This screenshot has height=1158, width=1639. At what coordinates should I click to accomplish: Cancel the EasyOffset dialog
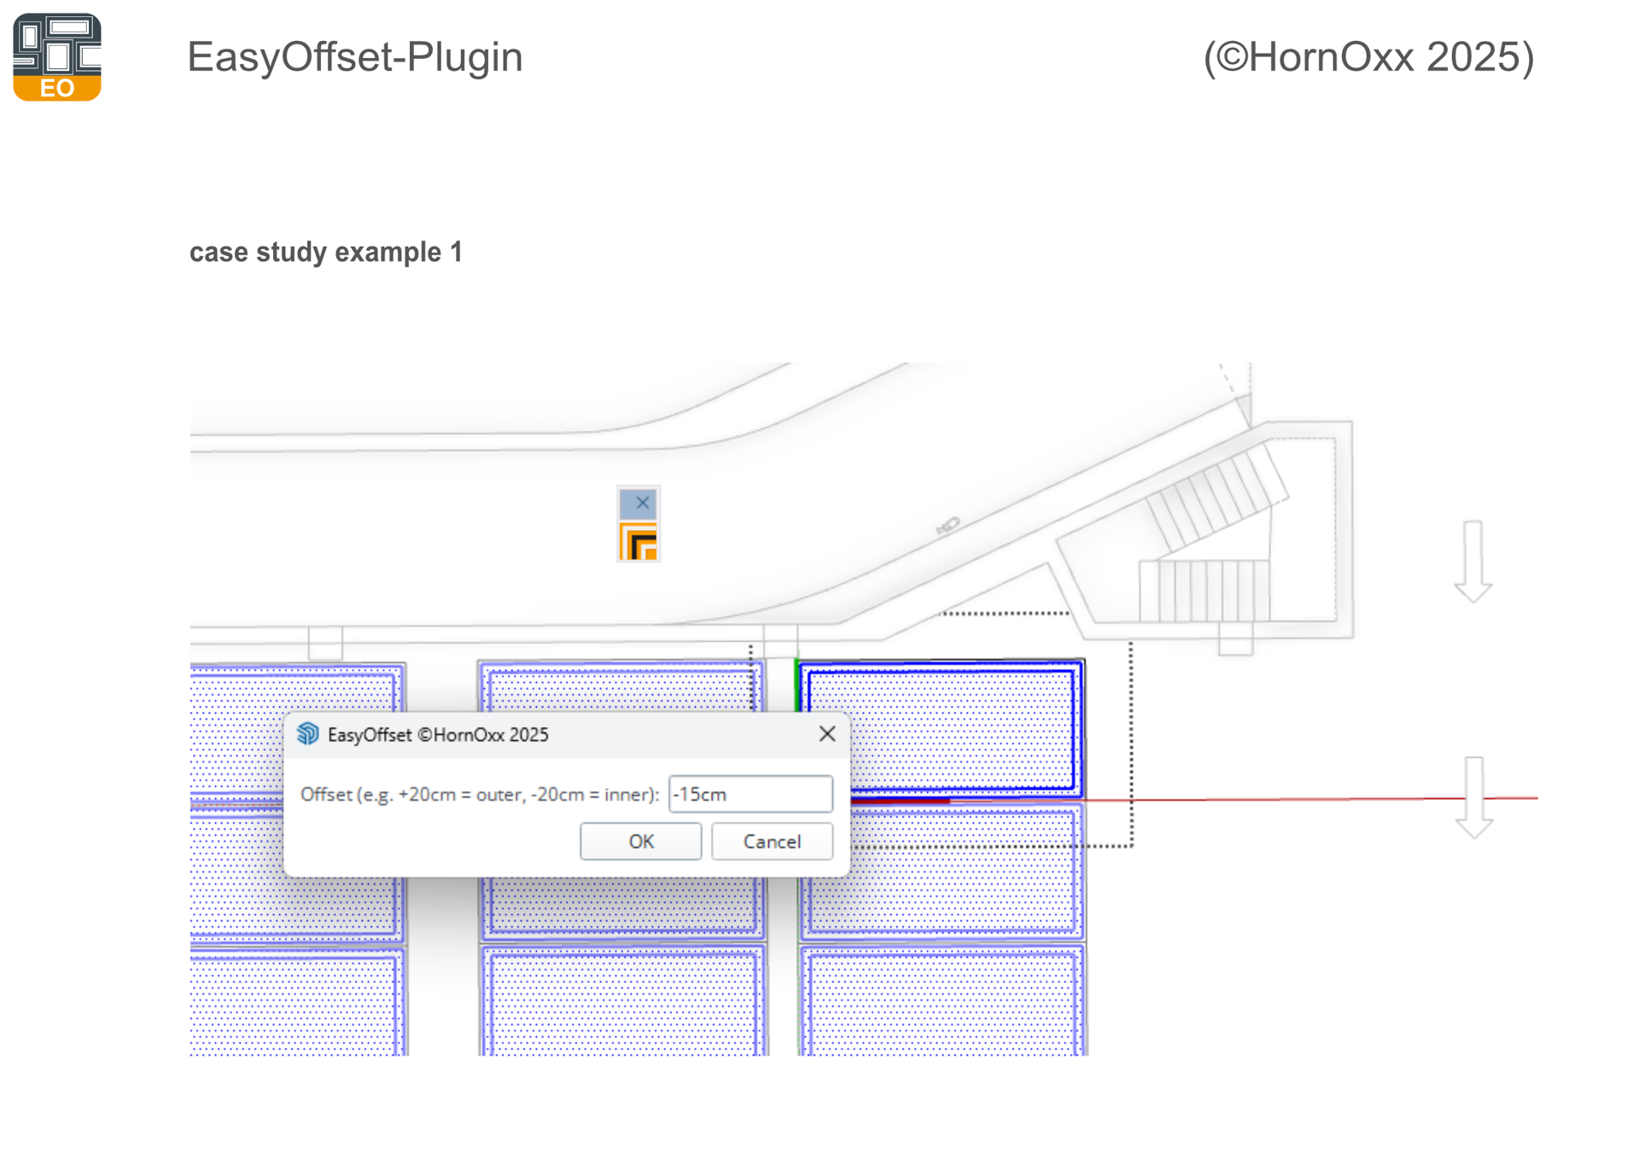tap(772, 841)
